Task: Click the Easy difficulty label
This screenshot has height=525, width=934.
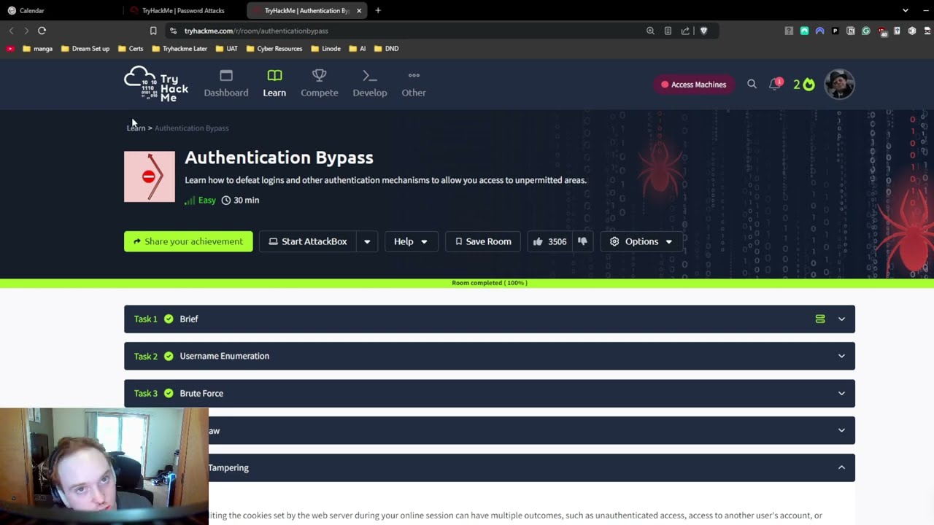Action: coord(201,200)
